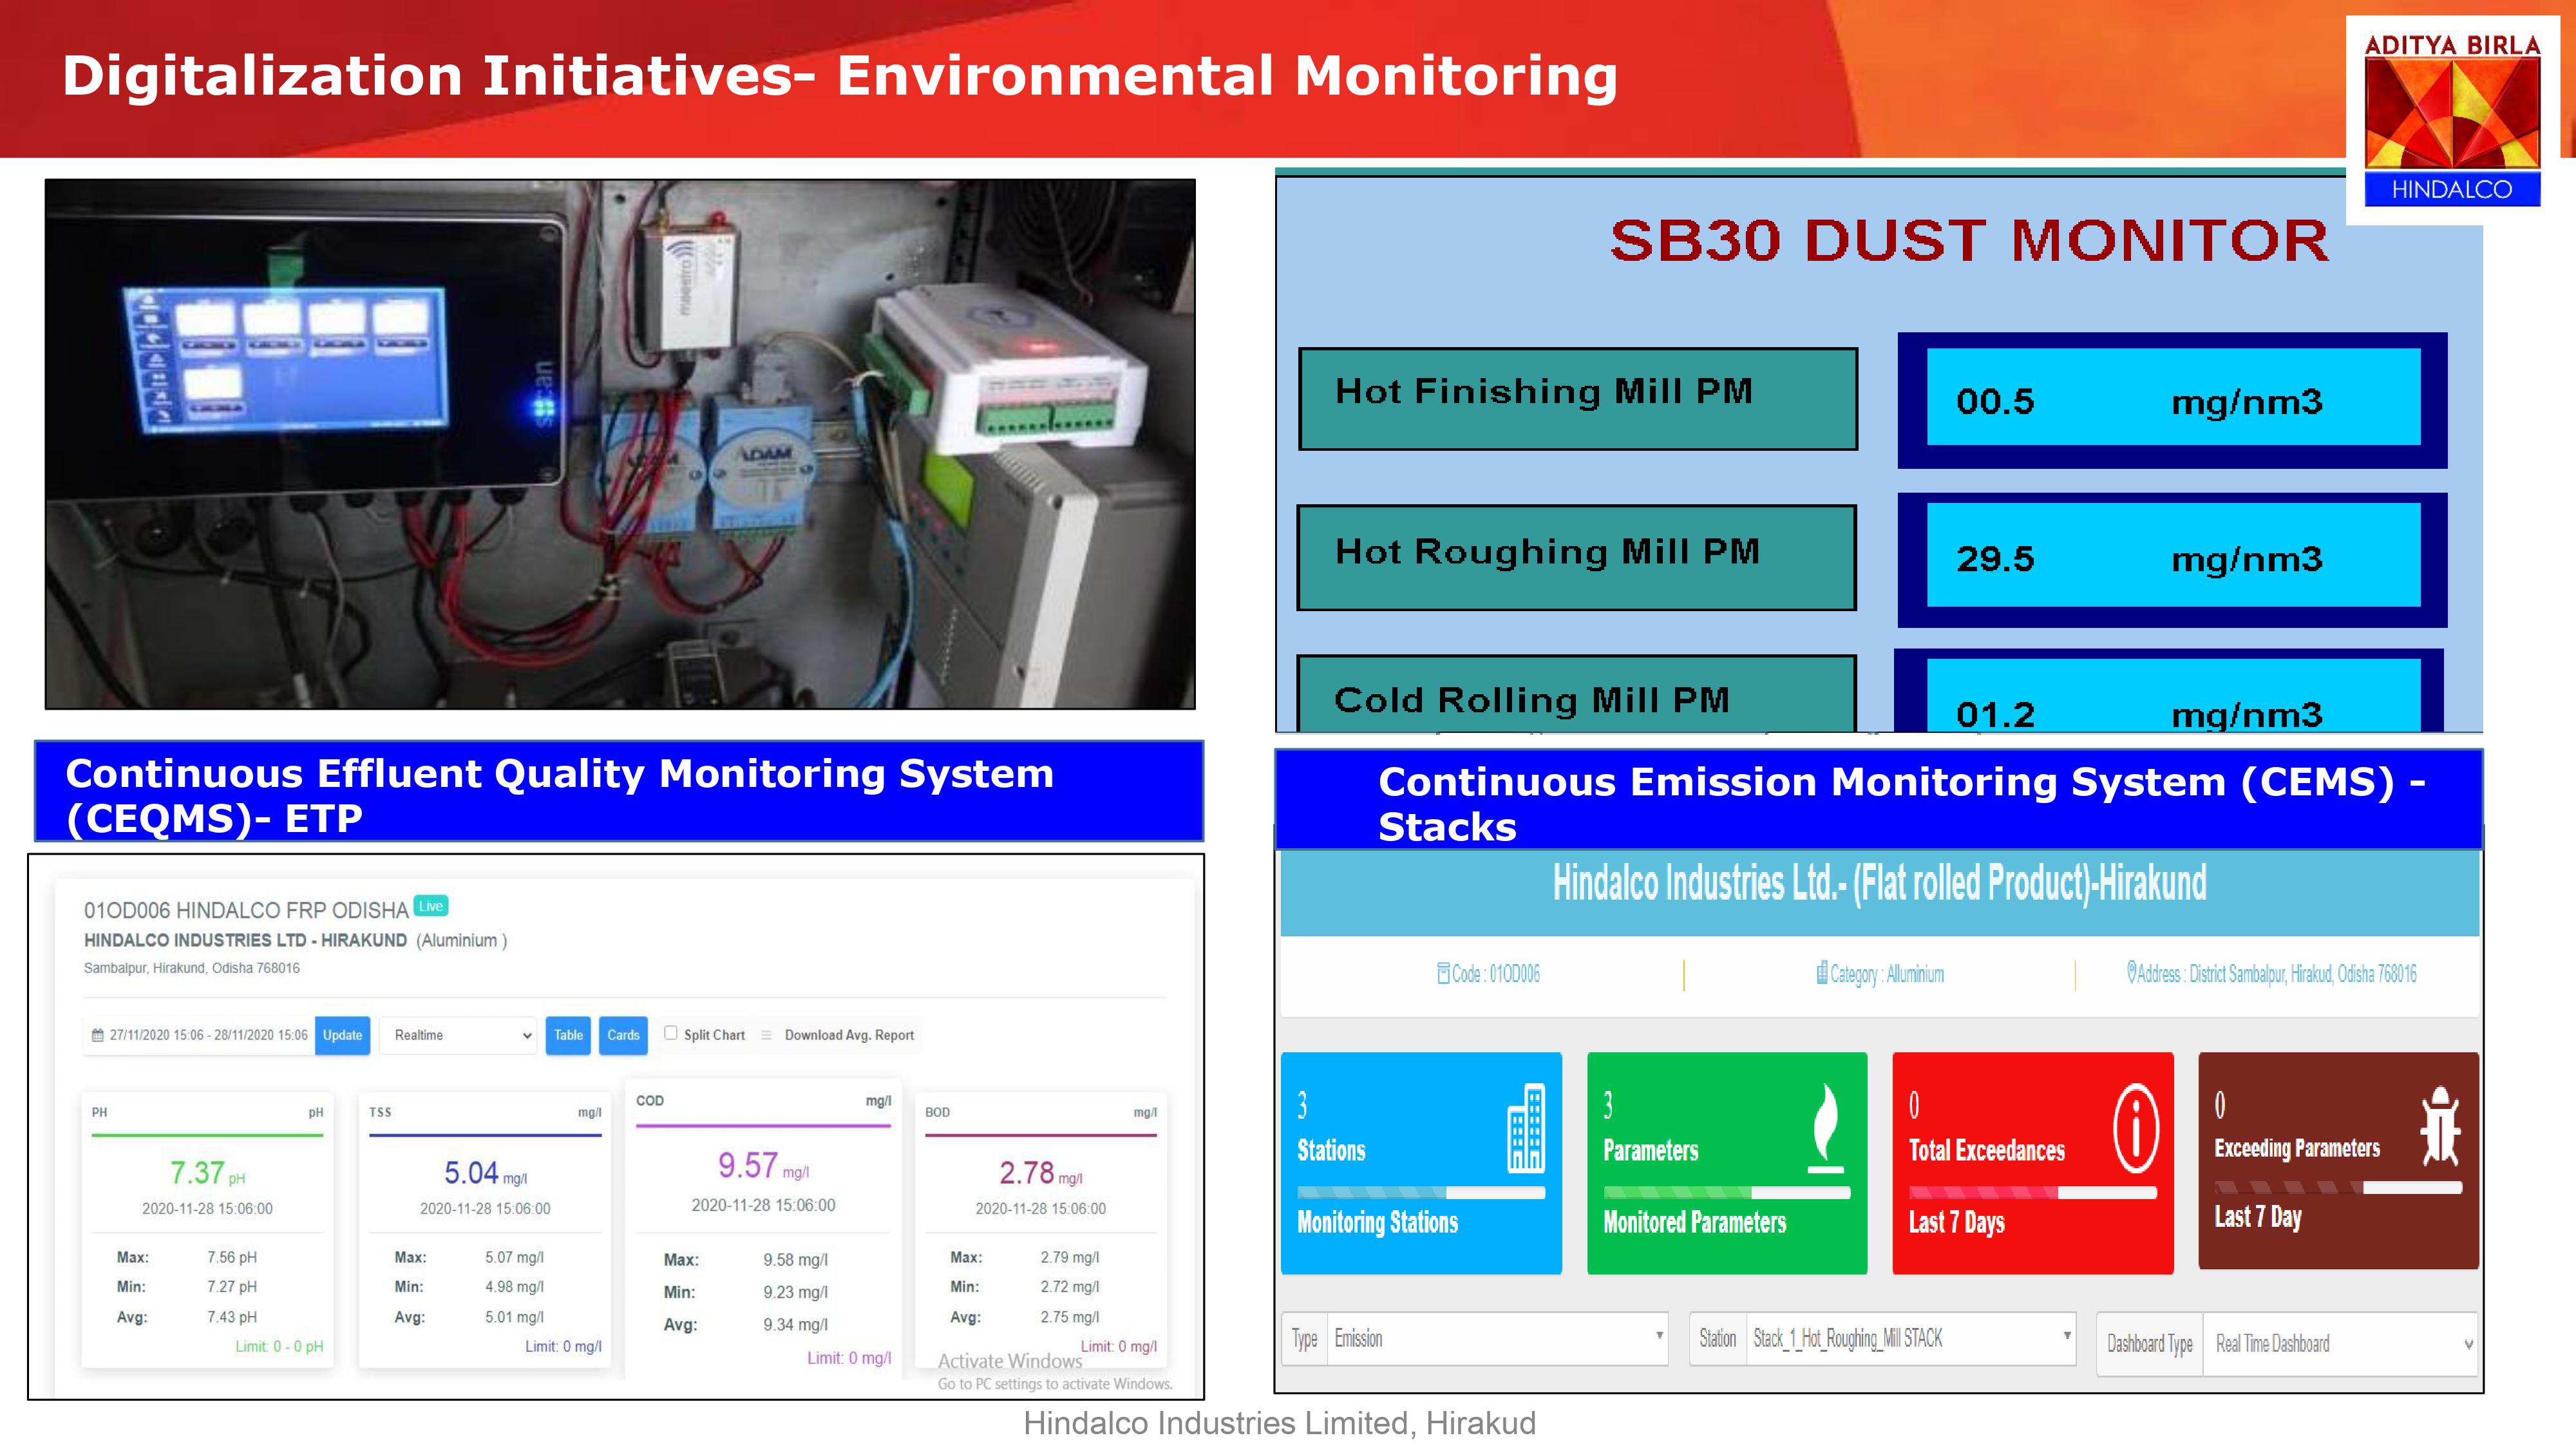This screenshot has height=1449, width=2576.
Task: Click the Monitored Parameters progress bar
Action: 1727,1192
